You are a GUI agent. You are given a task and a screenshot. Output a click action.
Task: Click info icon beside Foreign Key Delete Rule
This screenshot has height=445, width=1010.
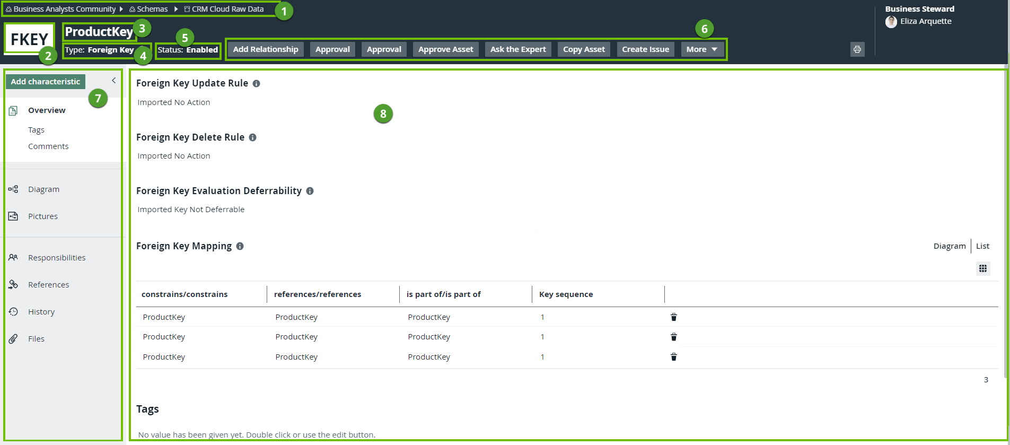pyautogui.click(x=252, y=137)
